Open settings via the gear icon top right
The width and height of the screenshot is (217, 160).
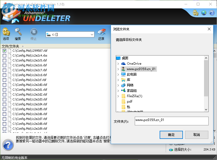point(195,12)
